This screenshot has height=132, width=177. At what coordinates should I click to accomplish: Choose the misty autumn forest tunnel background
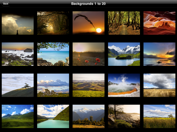(x=53, y=23)
